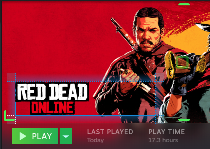Click the PLAY TIME label
210x149 pixels.
click(x=166, y=132)
